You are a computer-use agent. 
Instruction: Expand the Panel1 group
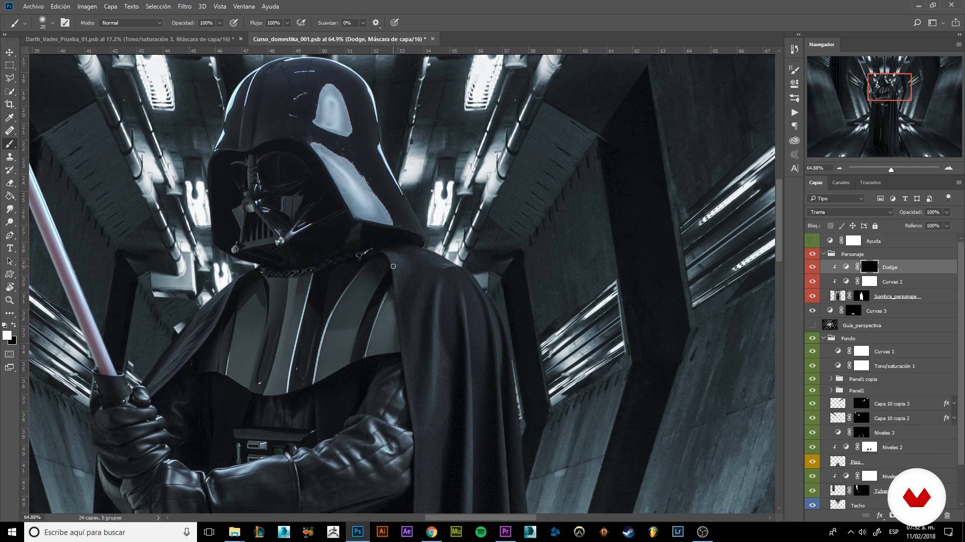point(831,390)
